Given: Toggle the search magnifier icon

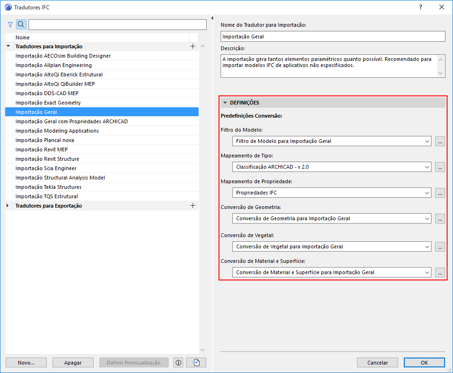Looking at the screenshot, I should click(x=21, y=24).
